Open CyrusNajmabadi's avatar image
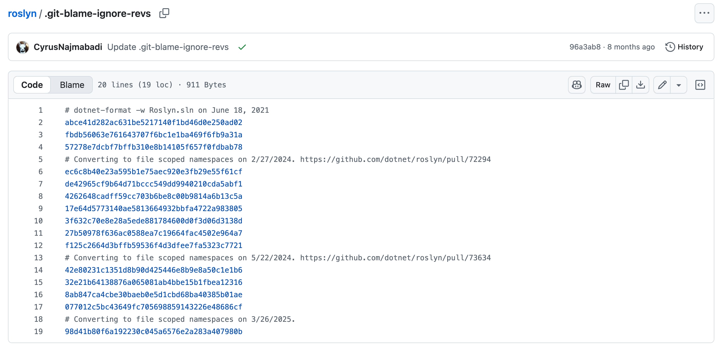This screenshot has height=351, width=721. tap(22, 47)
